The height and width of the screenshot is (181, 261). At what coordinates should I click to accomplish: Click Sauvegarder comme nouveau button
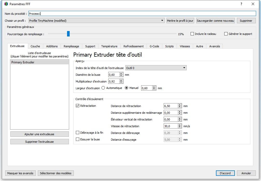tap(215, 21)
